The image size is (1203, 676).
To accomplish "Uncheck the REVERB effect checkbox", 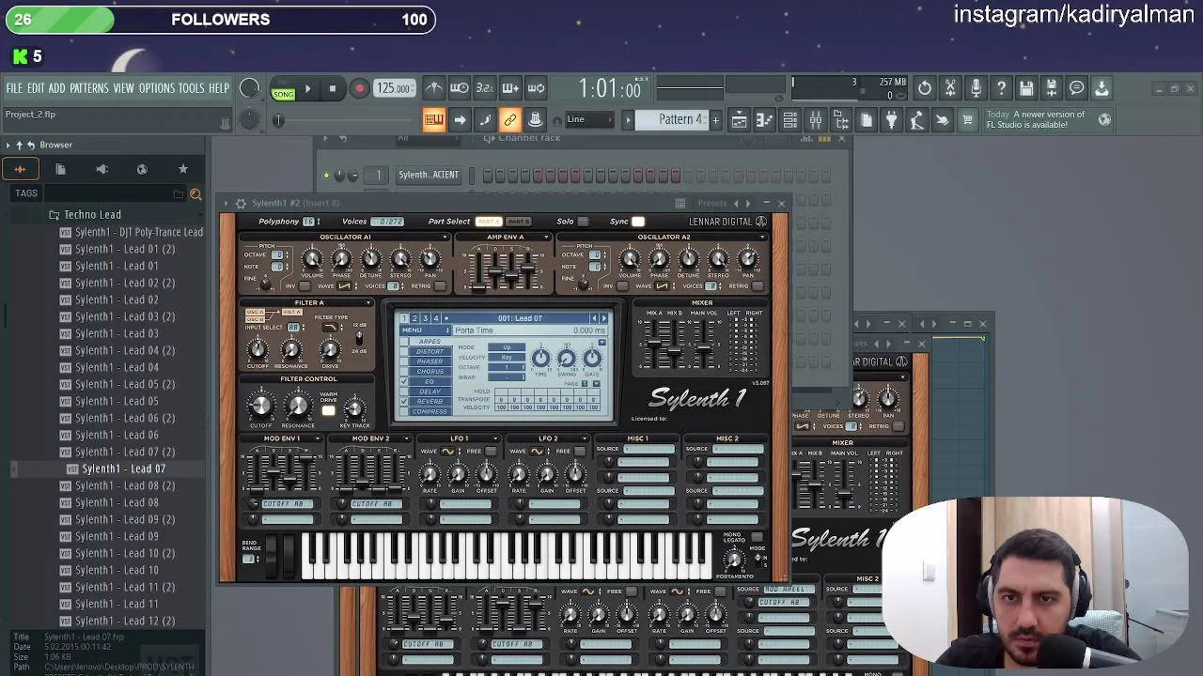I will click(404, 401).
